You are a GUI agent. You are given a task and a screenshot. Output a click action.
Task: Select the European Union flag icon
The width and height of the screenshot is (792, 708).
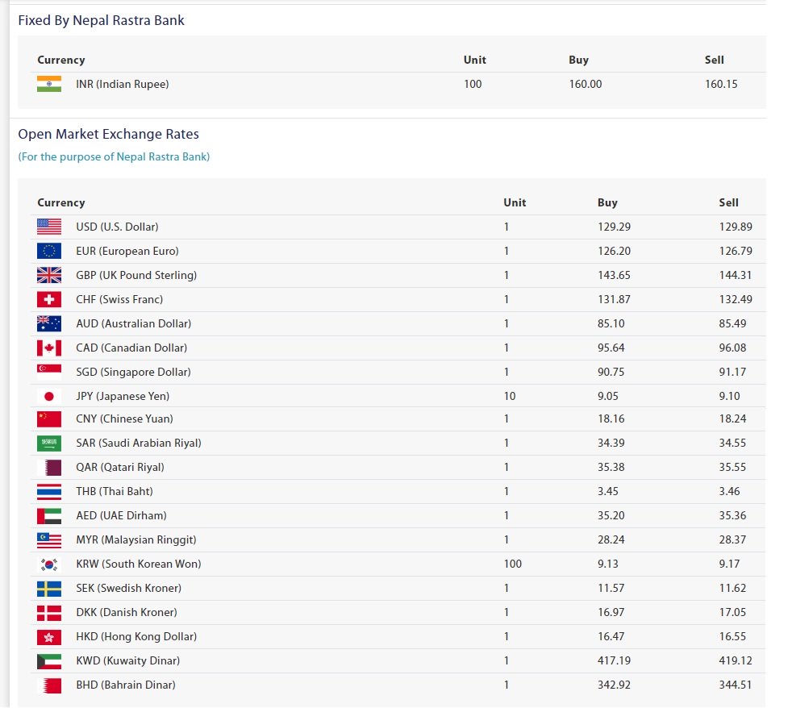tap(49, 251)
